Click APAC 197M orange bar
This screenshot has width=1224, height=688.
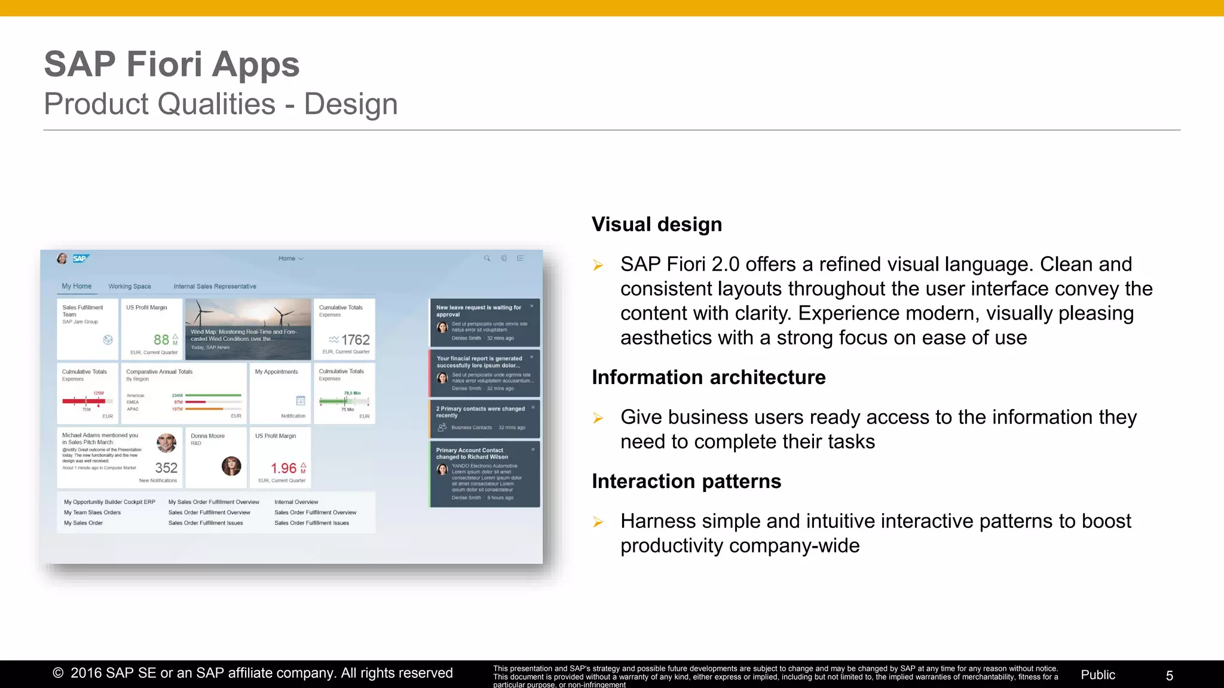point(204,409)
